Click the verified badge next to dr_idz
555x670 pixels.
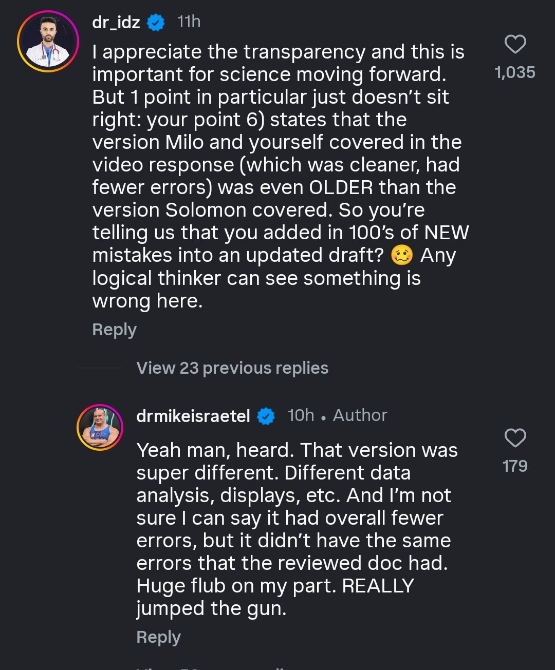coord(156,23)
